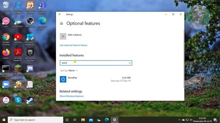The image size is (220, 123).
Task: Click the 6.25 MB size of WordPad
Action: coord(126,78)
